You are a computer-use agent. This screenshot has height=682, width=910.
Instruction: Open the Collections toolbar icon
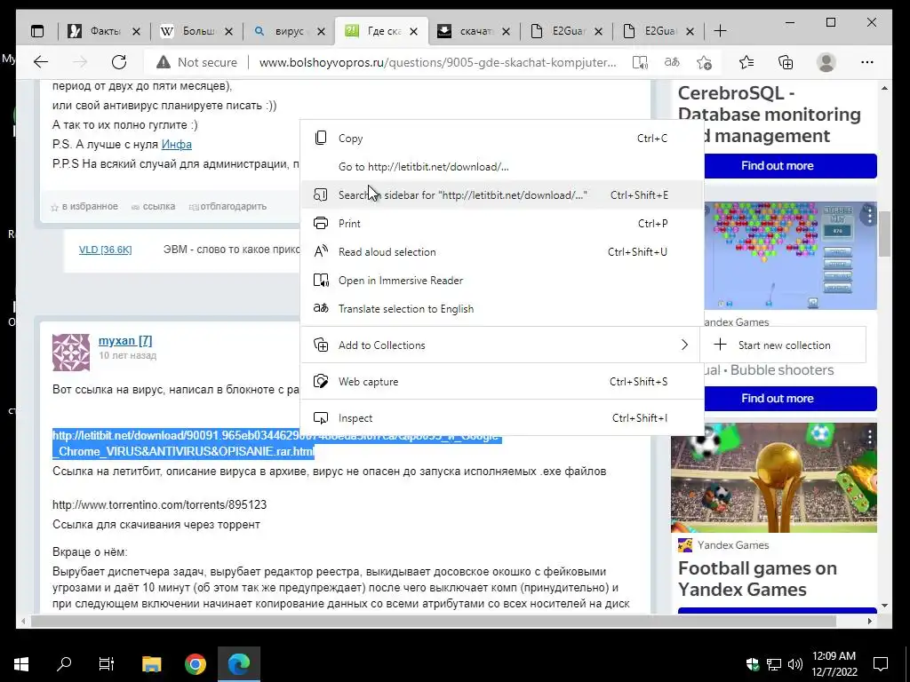[786, 62]
